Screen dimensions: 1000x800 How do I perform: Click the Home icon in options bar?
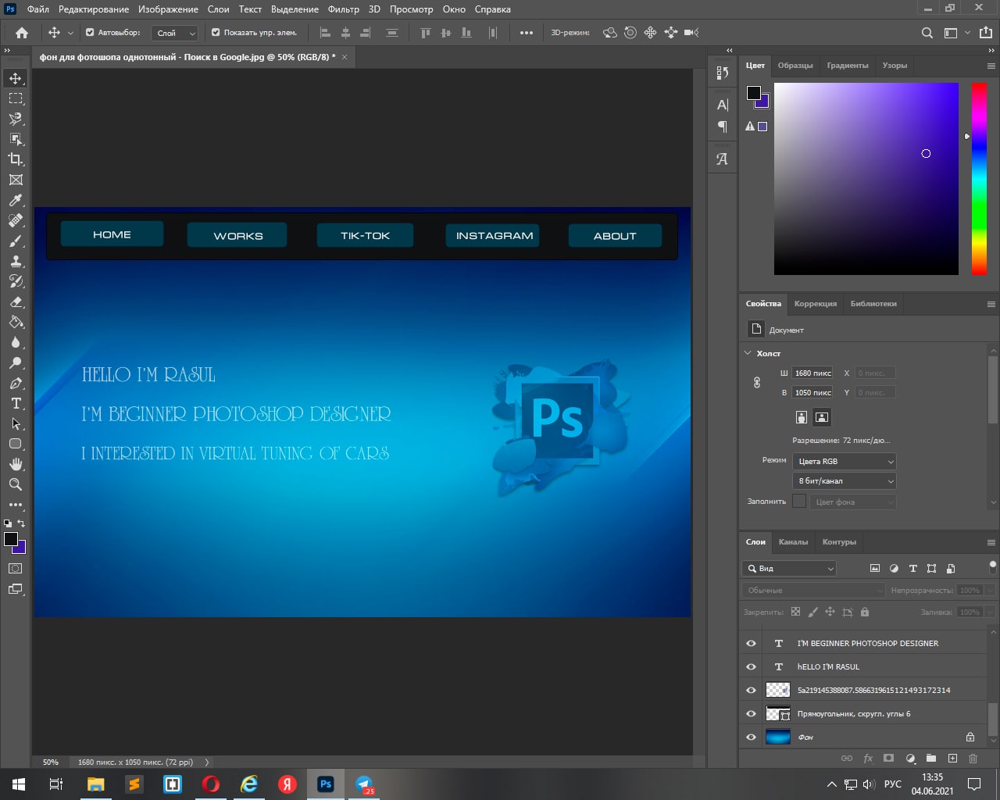click(x=22, y=33)
